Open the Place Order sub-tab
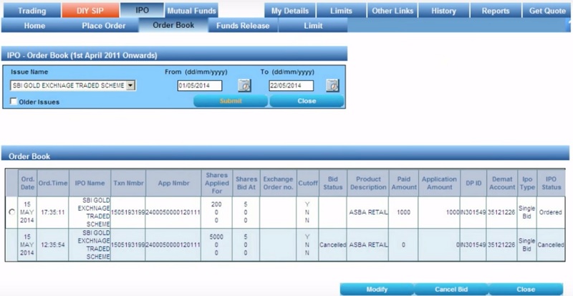The image size is (573, 296). [x=104, y=26]
